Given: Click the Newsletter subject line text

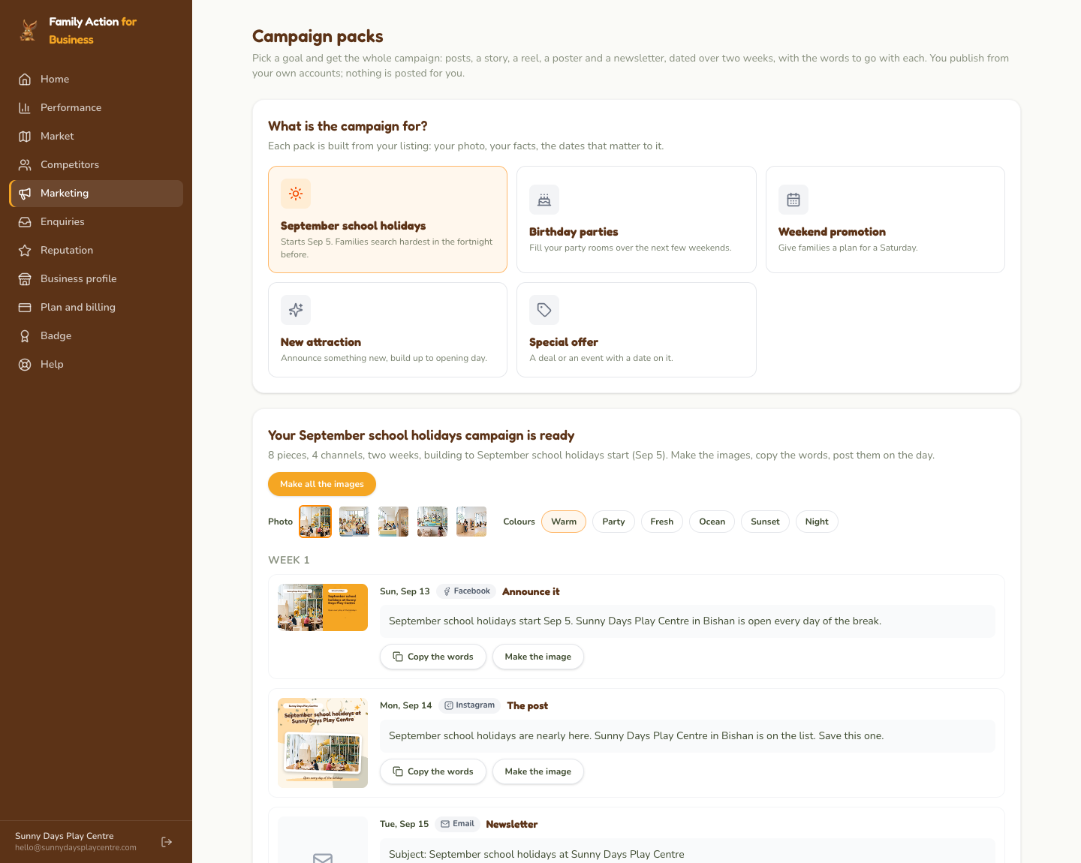Looking at the screenshot, I should pos(537,854).
